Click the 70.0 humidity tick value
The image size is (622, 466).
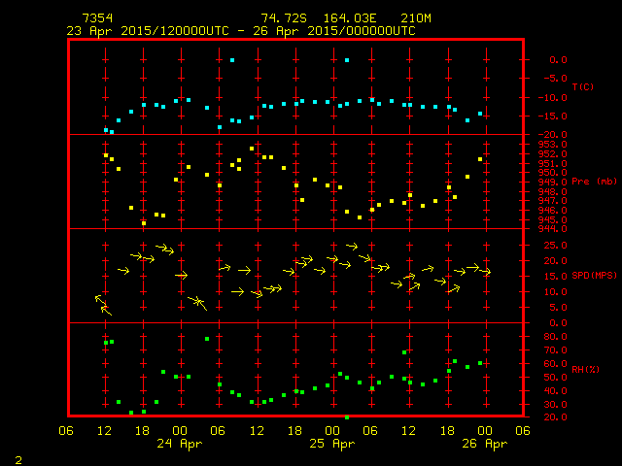[555, 350]
